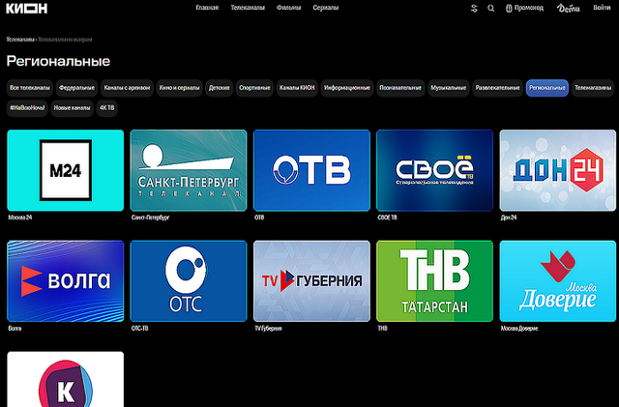Viewport: 619px width, 407px height.
Task: Open the Сериалы menu item
Action: pyautogui.click(x=326, y=8)
